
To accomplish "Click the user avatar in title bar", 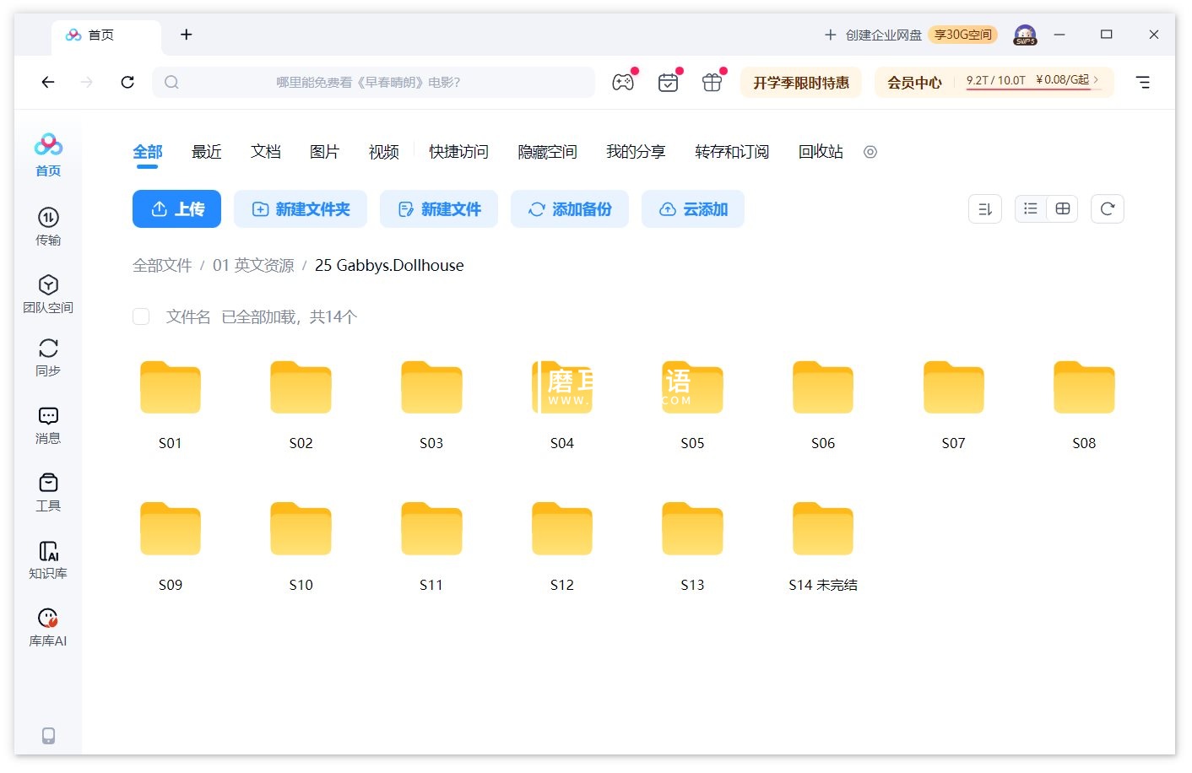I will coord(1025,35).
